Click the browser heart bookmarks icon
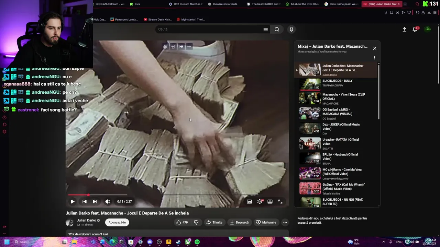The image size is (440, 247). pos(409,12)
